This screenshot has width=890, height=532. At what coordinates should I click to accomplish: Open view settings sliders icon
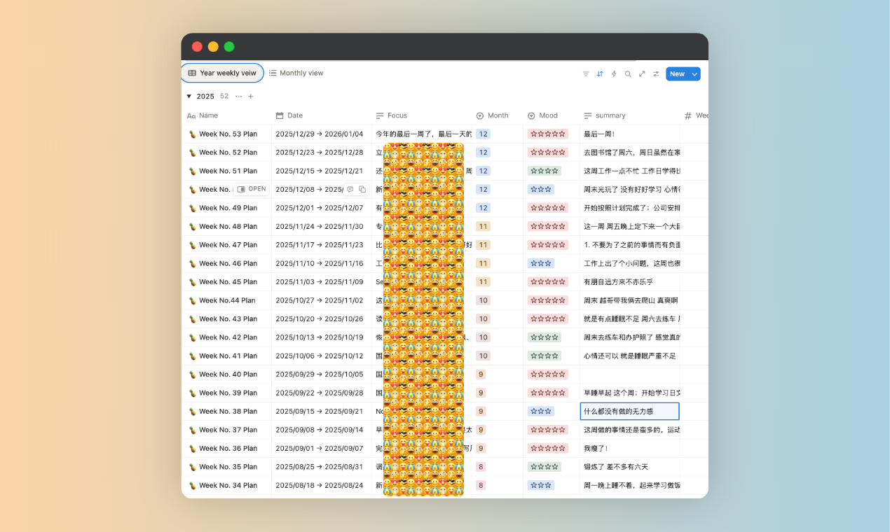tap(656, 74)
